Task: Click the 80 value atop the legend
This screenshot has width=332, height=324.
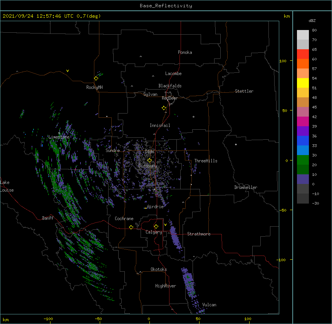Action: coord(314,30)
